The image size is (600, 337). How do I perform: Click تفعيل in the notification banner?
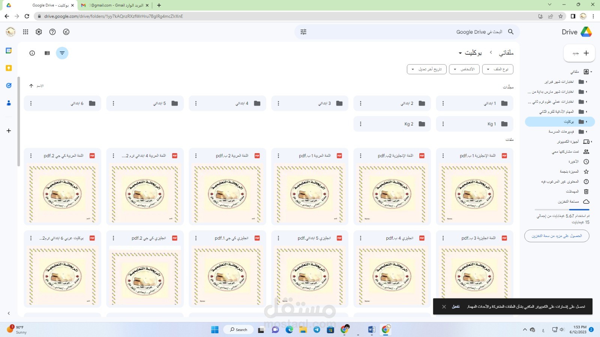point(456,307)
